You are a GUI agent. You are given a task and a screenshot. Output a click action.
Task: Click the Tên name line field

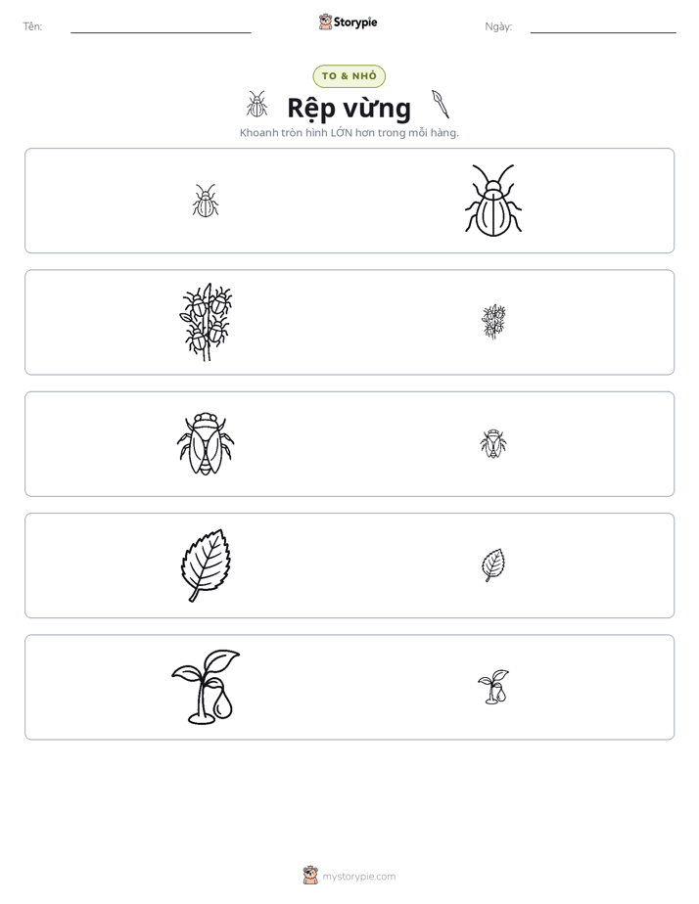coord(161,27)
